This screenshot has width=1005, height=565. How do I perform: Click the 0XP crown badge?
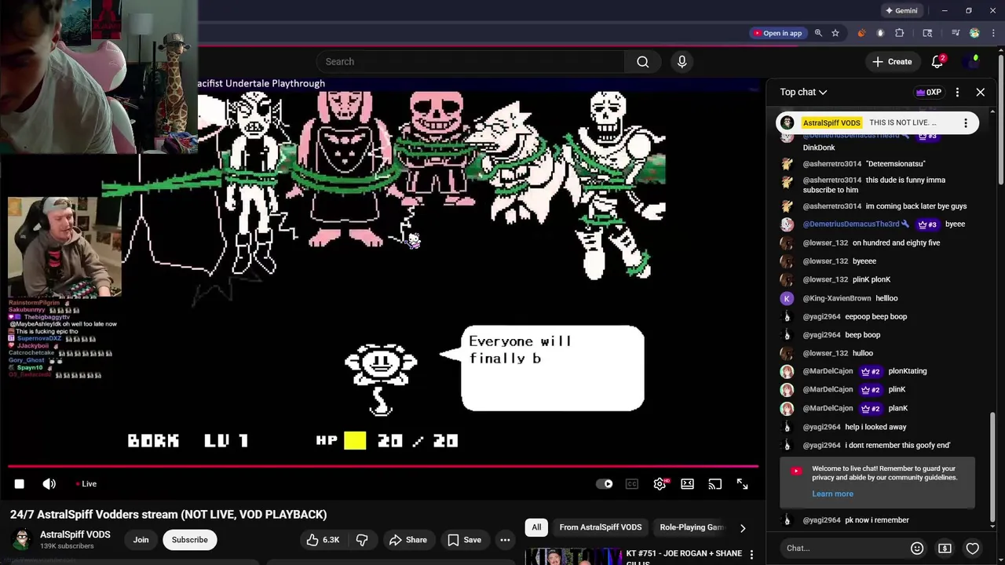point(929,92)
